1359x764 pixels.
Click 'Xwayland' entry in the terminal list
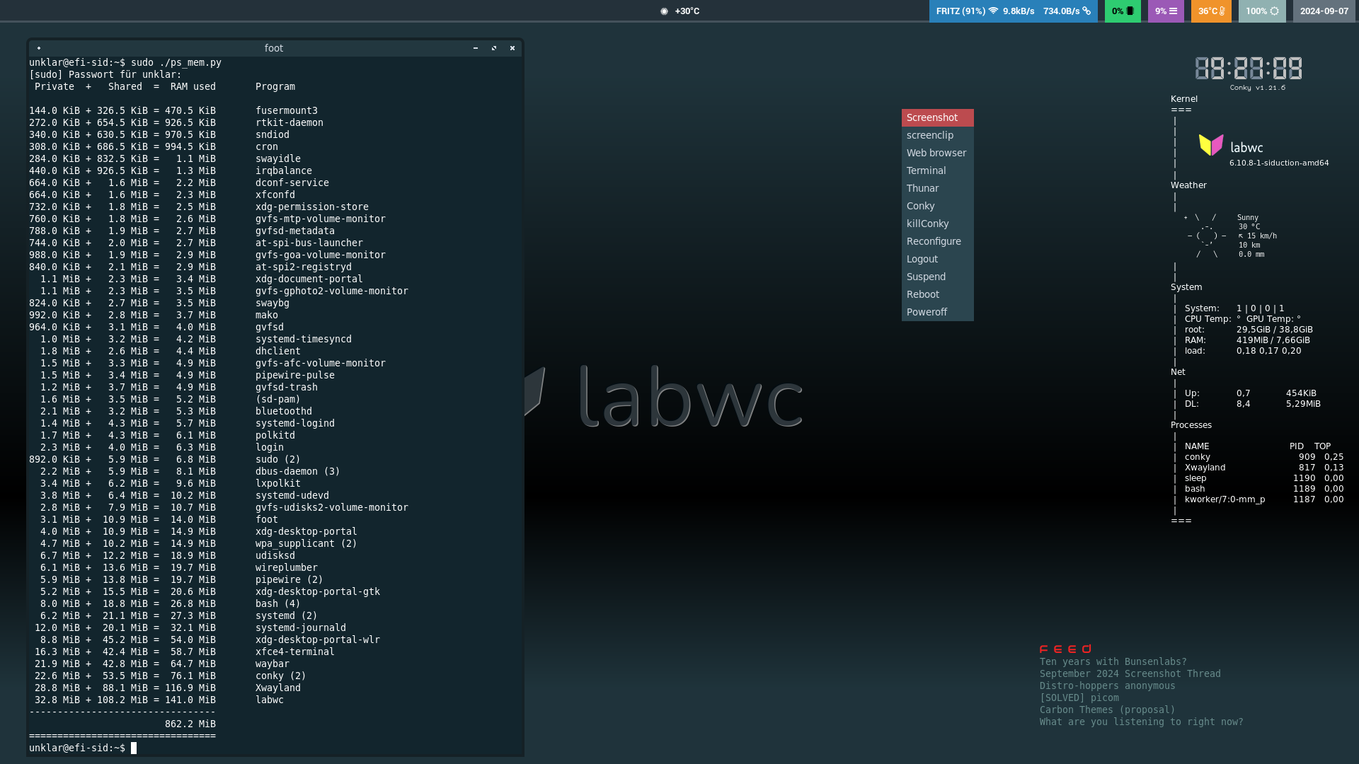pos(278,688)
